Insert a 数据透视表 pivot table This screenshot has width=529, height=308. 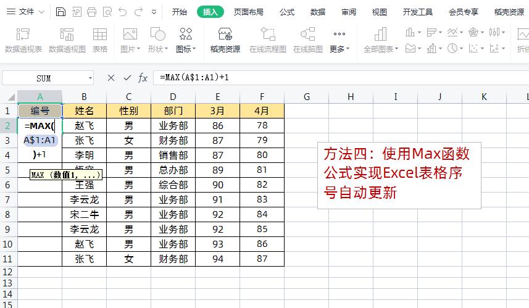click(x=23, y=40)
